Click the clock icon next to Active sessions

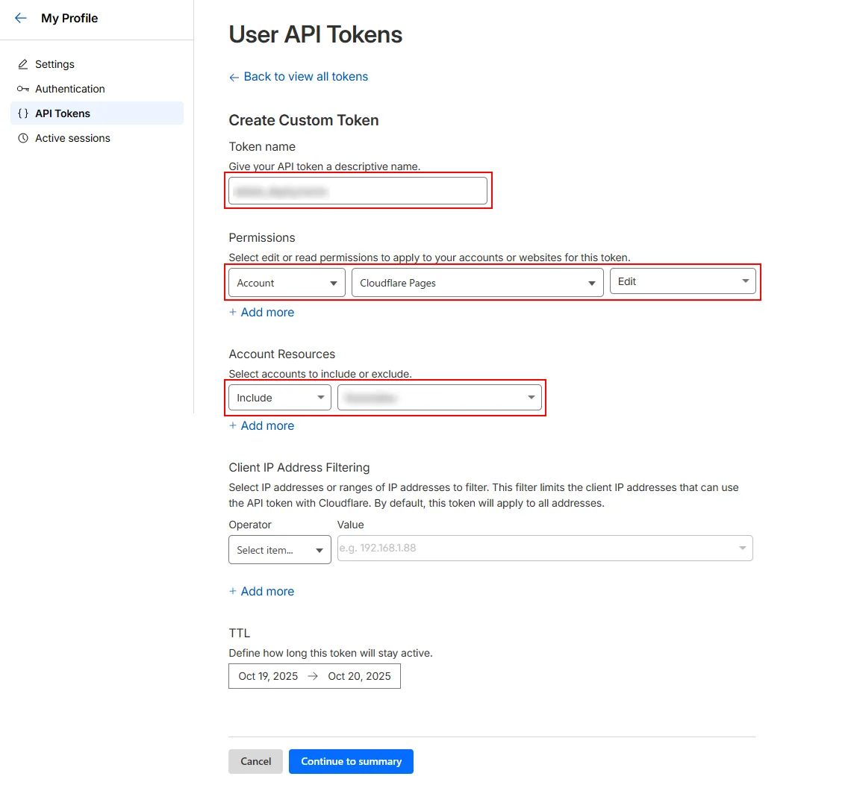[x=24, y=138]
